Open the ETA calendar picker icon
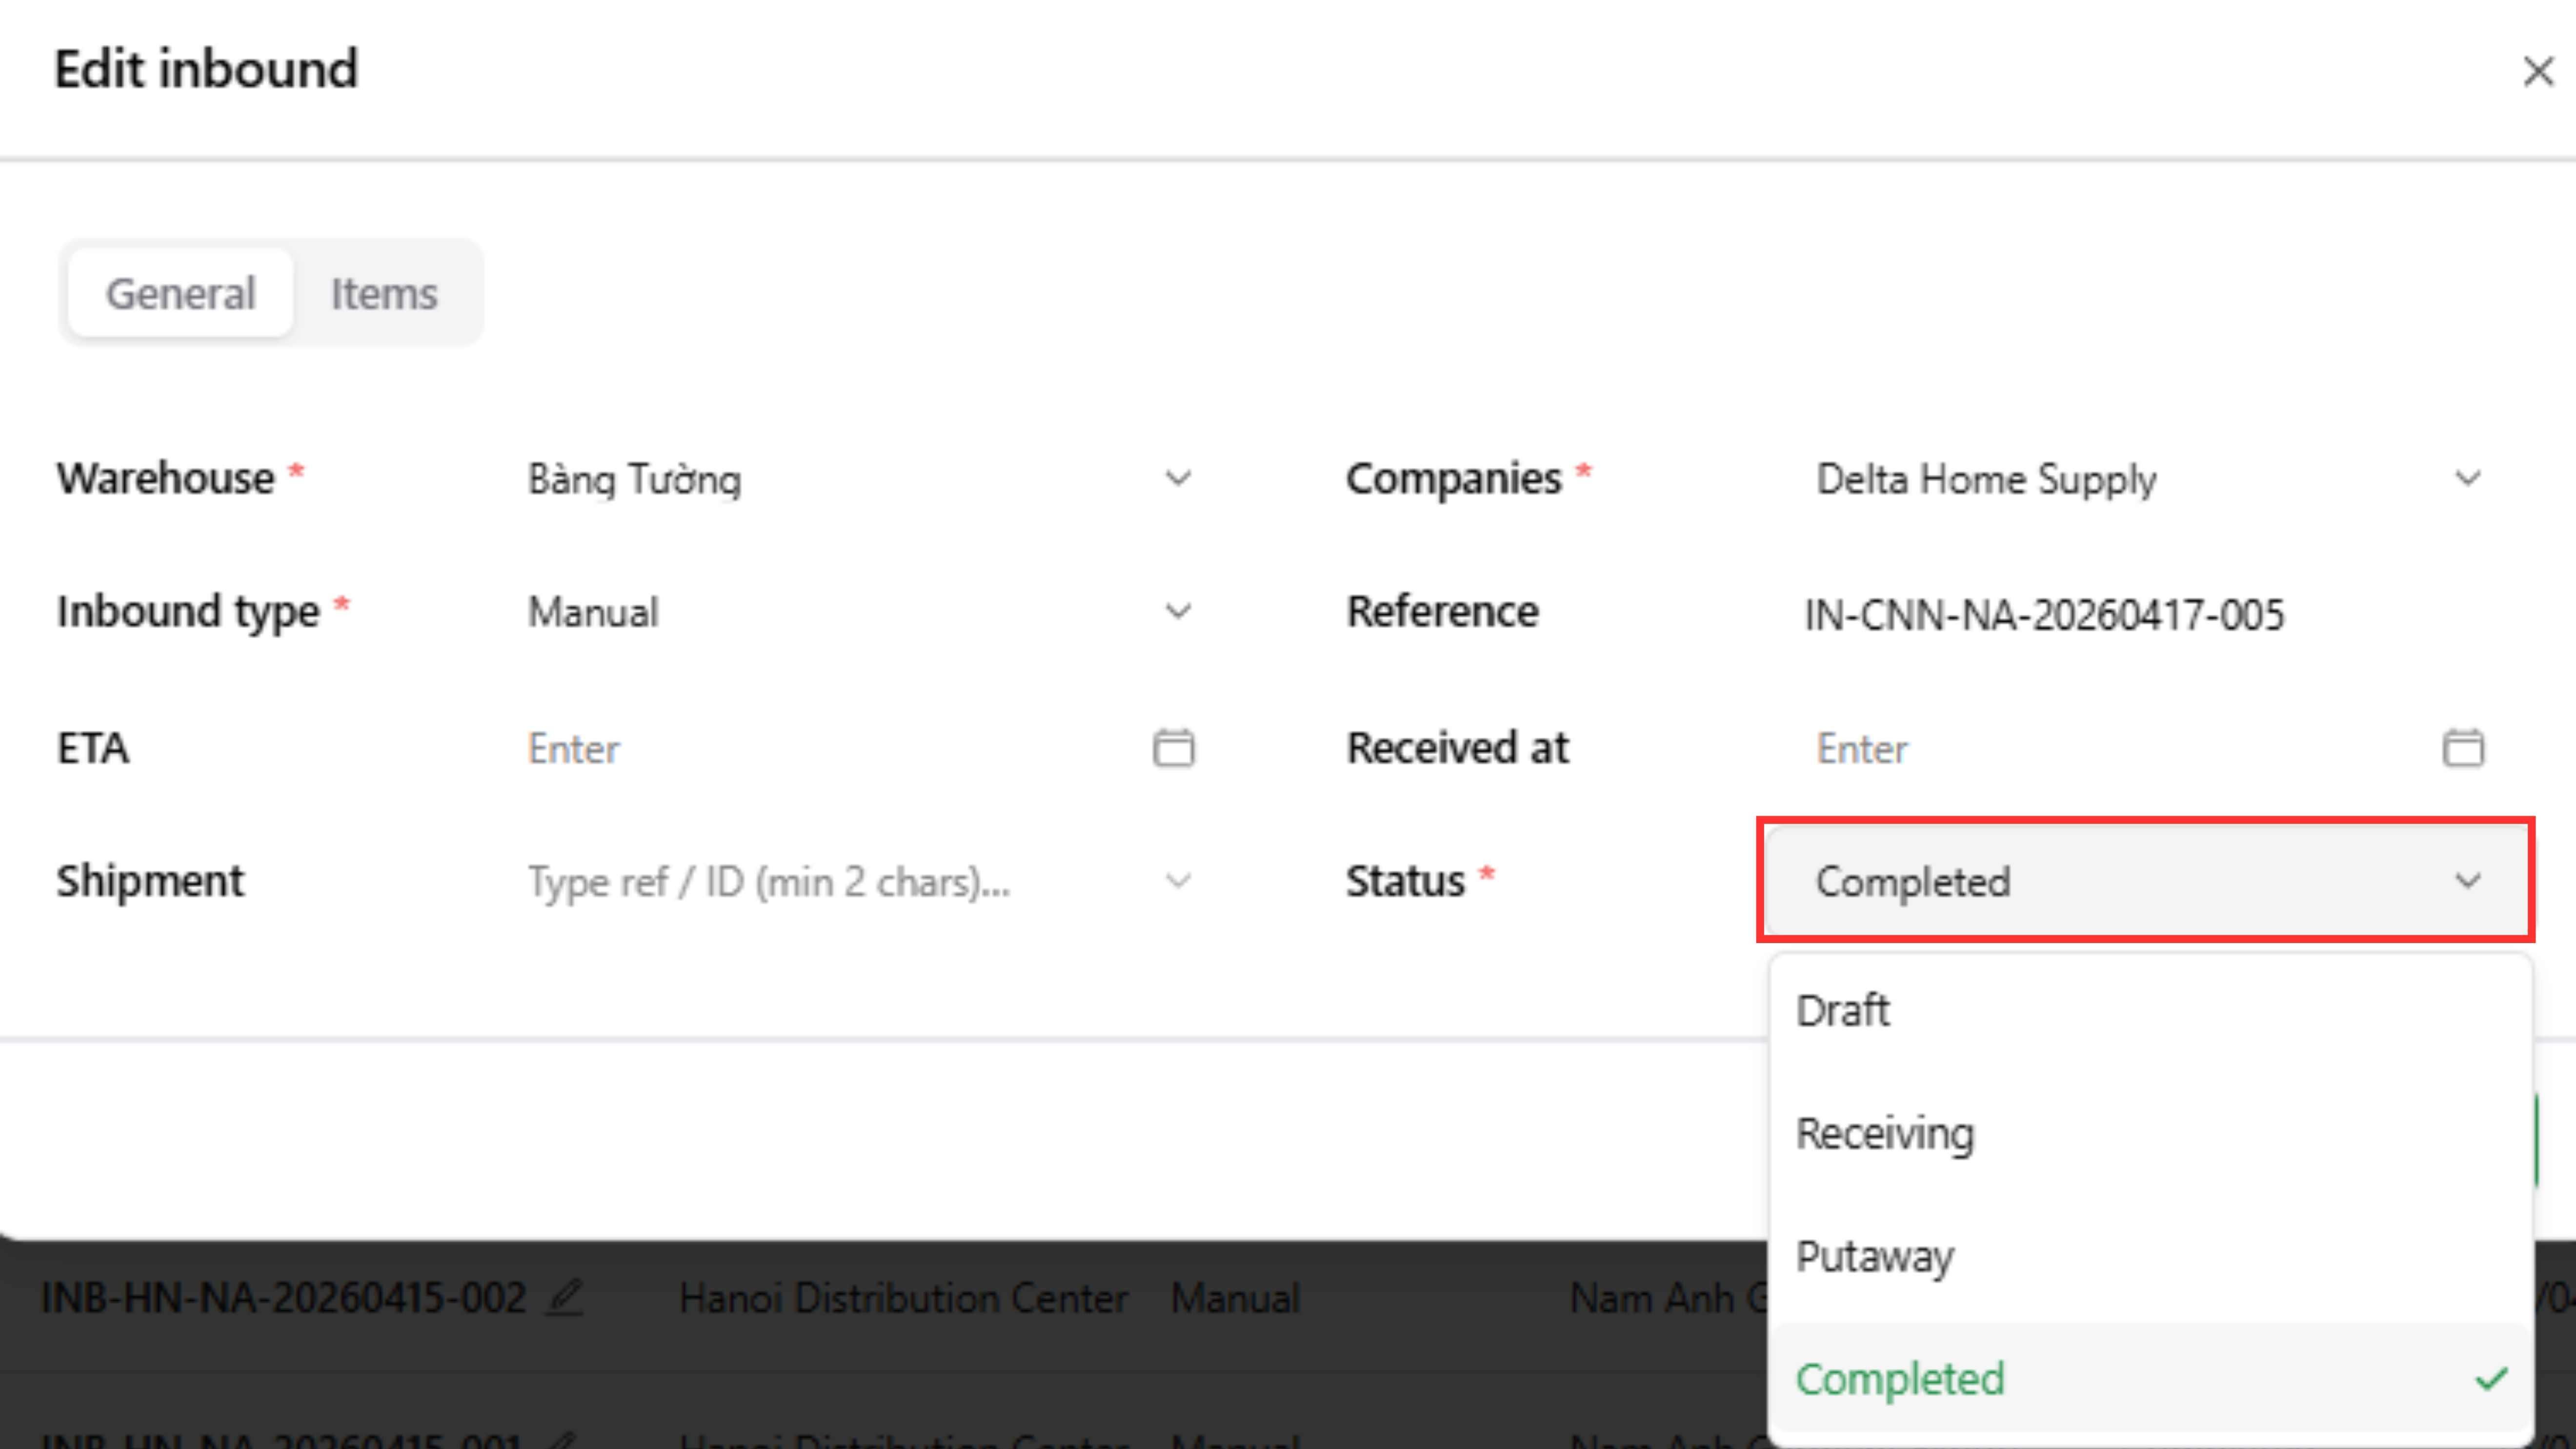Image resolution: width=2576 pixels, height=1449 pixels. pyautogui.click(x=1173, y=748)
